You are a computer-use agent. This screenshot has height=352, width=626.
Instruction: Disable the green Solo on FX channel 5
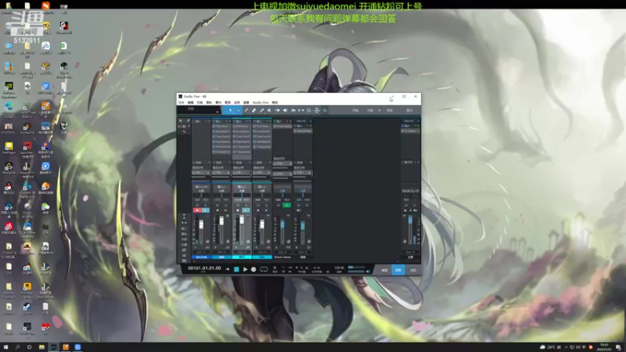[x=286, y=205]
